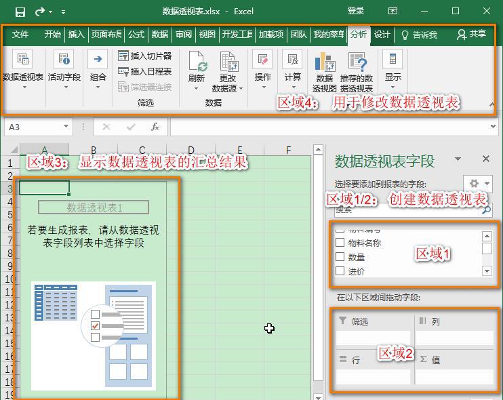Open the 页面布局 tab
Image resolution: width=503 pixels, height=400 pixels.
click(x=106, y=34)
